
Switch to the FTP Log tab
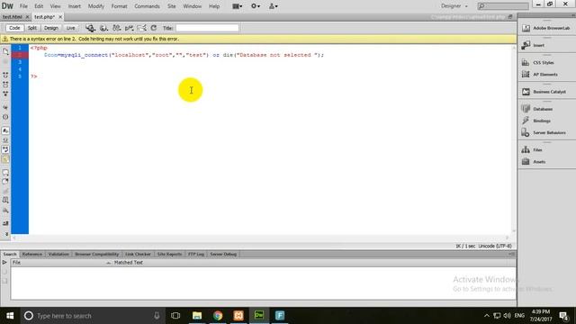tap(196, 254)
